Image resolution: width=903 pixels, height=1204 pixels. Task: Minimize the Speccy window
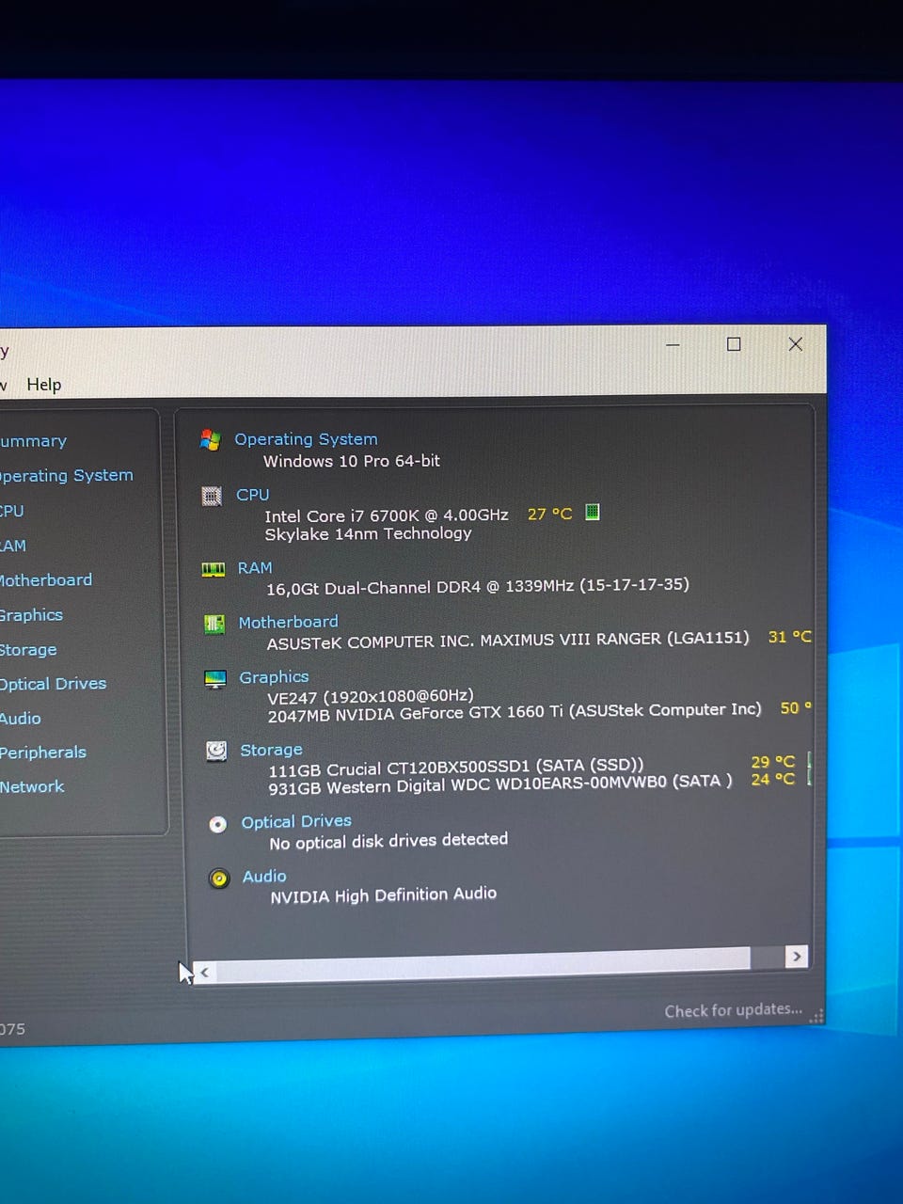tap(673, 345)
